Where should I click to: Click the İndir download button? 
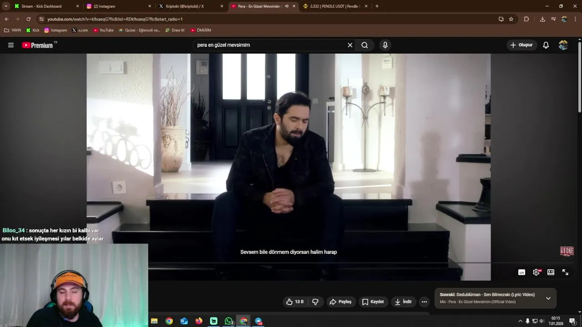point(403,302)
